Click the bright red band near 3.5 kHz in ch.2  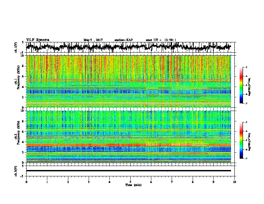point(128,145)
